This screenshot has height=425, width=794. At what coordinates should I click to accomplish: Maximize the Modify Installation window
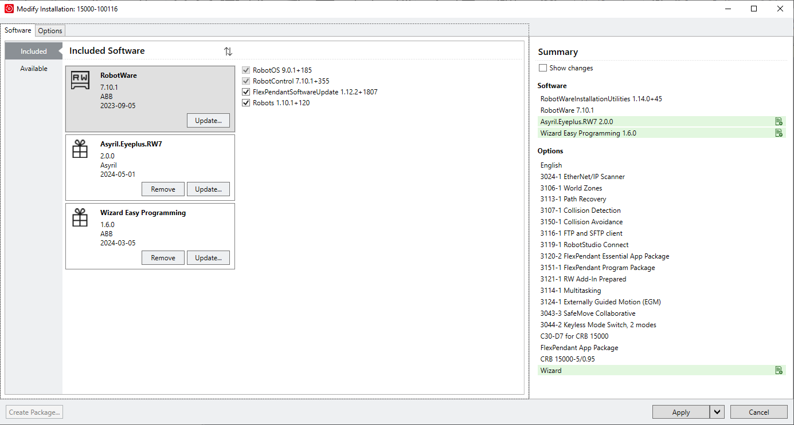[x=754, y=9]
